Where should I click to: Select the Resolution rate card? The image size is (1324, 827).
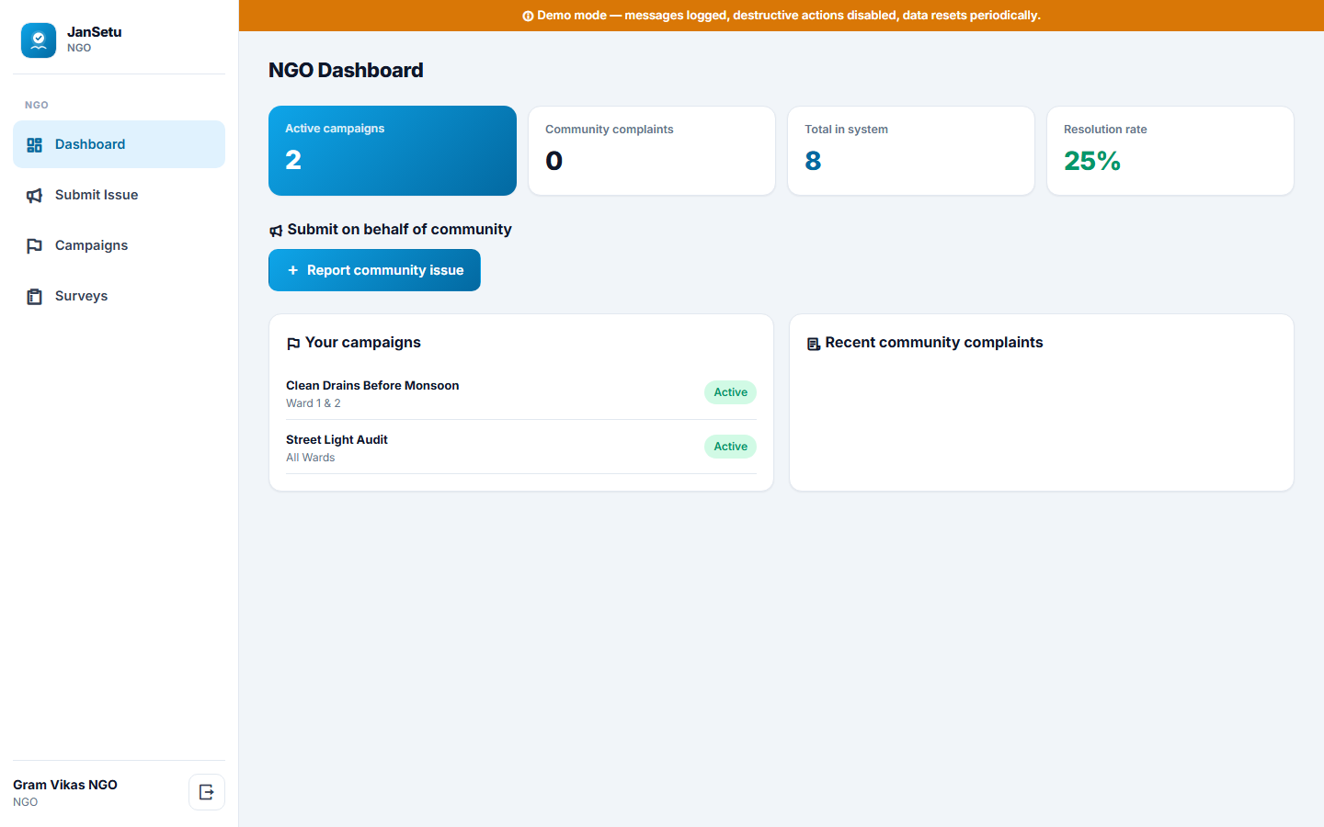coord(1170,151)
